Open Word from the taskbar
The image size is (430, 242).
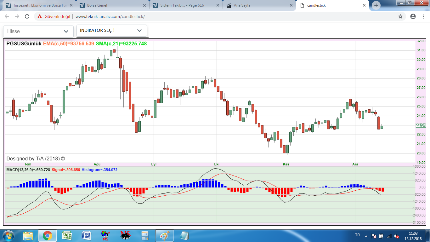(x=86, y=236)
